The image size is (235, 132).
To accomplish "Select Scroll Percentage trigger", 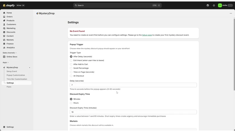I will [71, 68].
